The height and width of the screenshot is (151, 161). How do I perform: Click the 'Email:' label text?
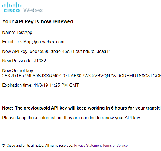point(8,42)
